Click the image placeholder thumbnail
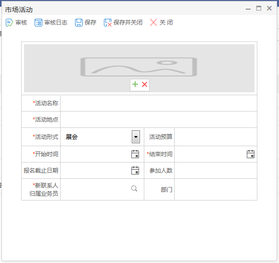This screenshot has height=263, width=279. pos(139,67)
